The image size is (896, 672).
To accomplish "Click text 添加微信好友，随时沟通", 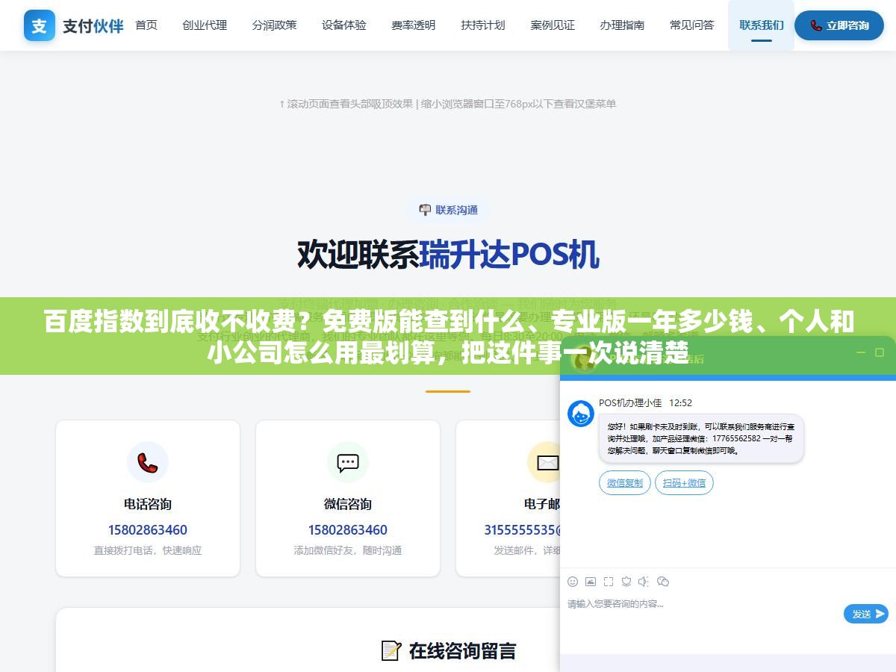I will (348, 550).
